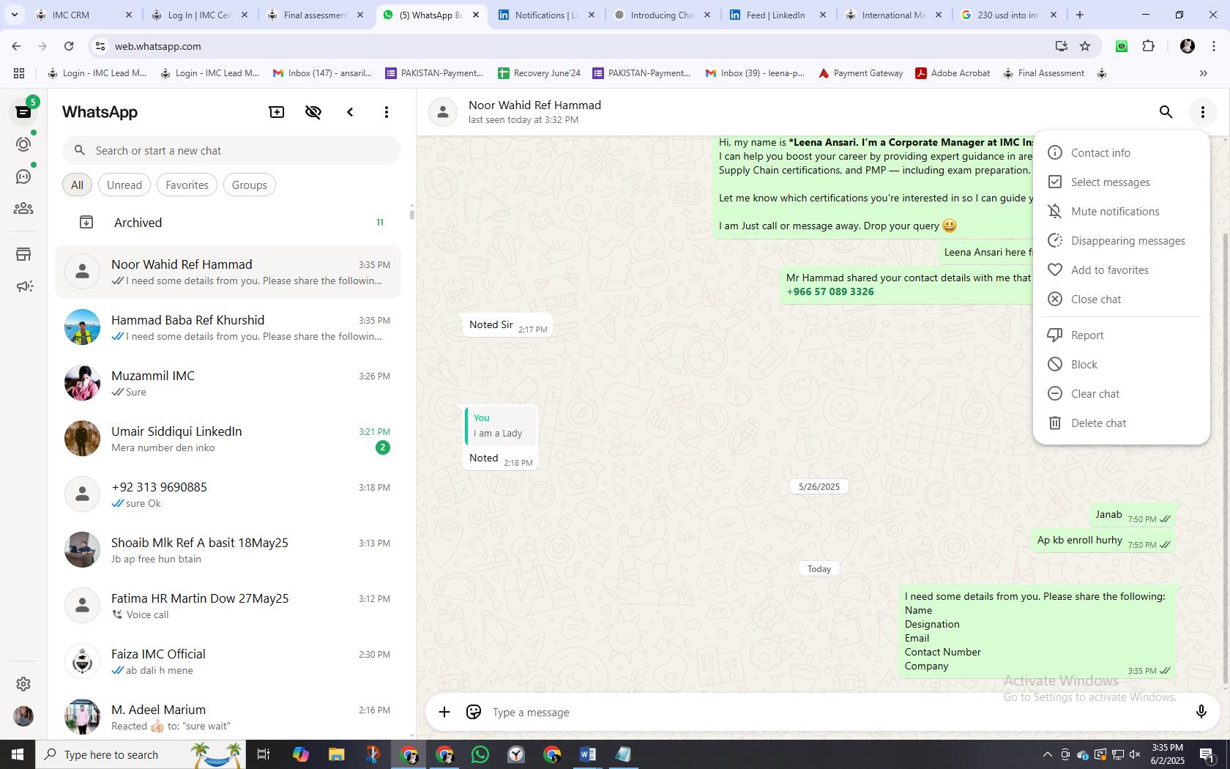Viewport: 1230px width, 769px height.
Task: Search within the conversation using magnifier icon
Action: coord(1166,112)
